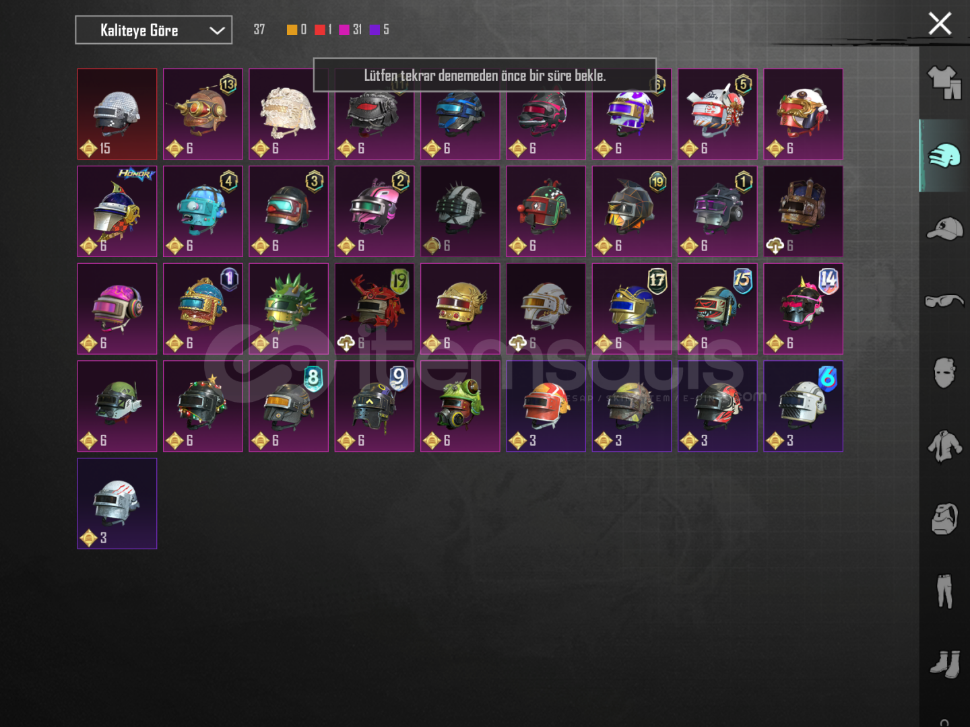The image size is (970, 727).
Task: Select the steampunk helmet with badge 13
Action: click(203, 114)
